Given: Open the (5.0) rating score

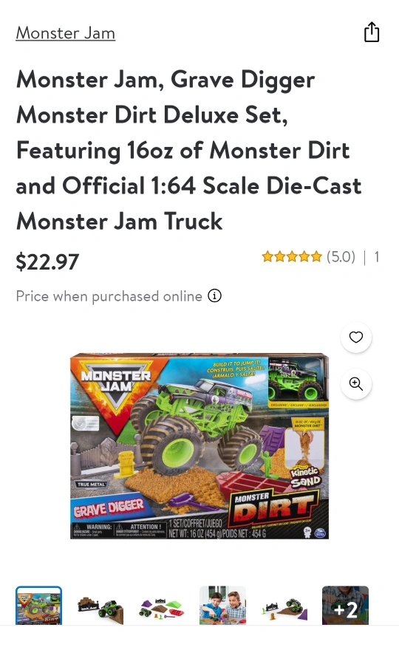Looking at the screenshot, I should pyautogui.click(x=341, y=257).
